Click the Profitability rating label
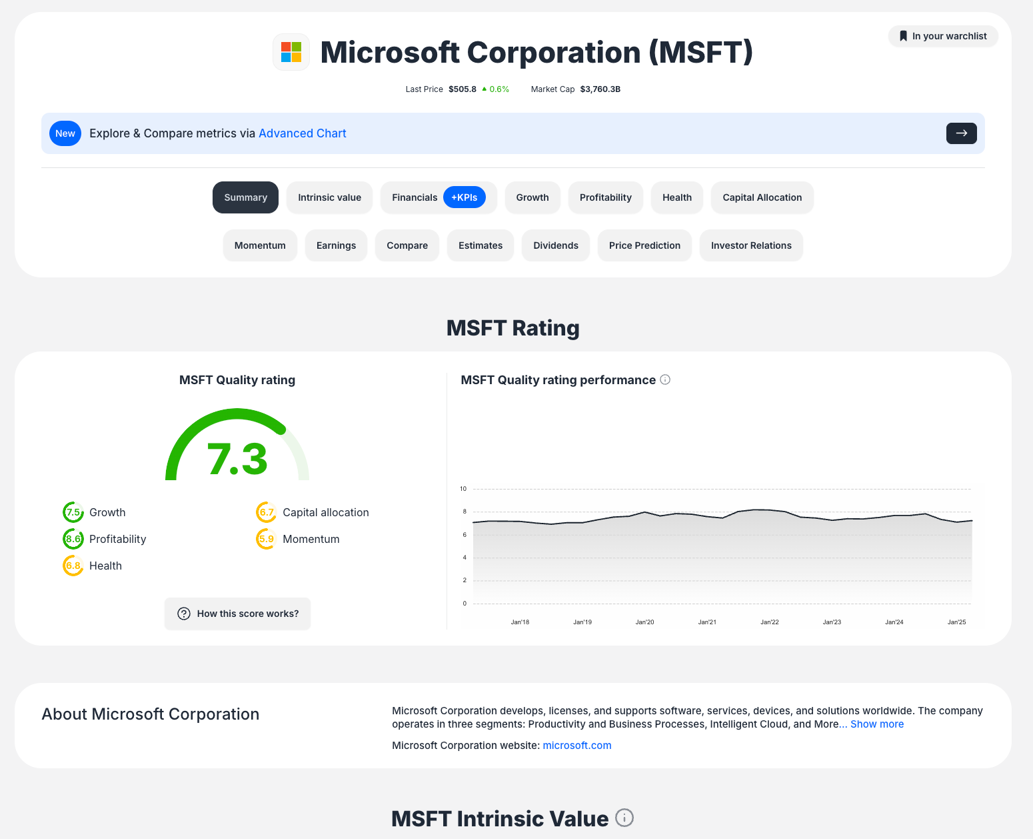This screenshot has width=1033, height=839. point(118,539)
